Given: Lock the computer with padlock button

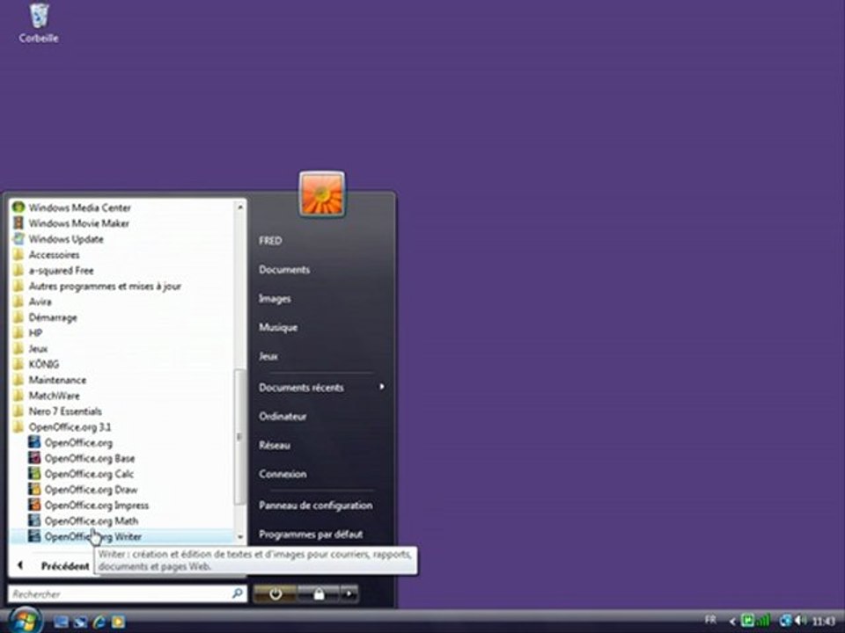Looking at the screenshot, I should [319, 594].
